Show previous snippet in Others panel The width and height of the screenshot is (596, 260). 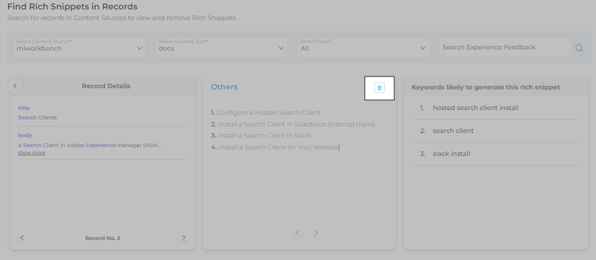[x=298, y=233]
